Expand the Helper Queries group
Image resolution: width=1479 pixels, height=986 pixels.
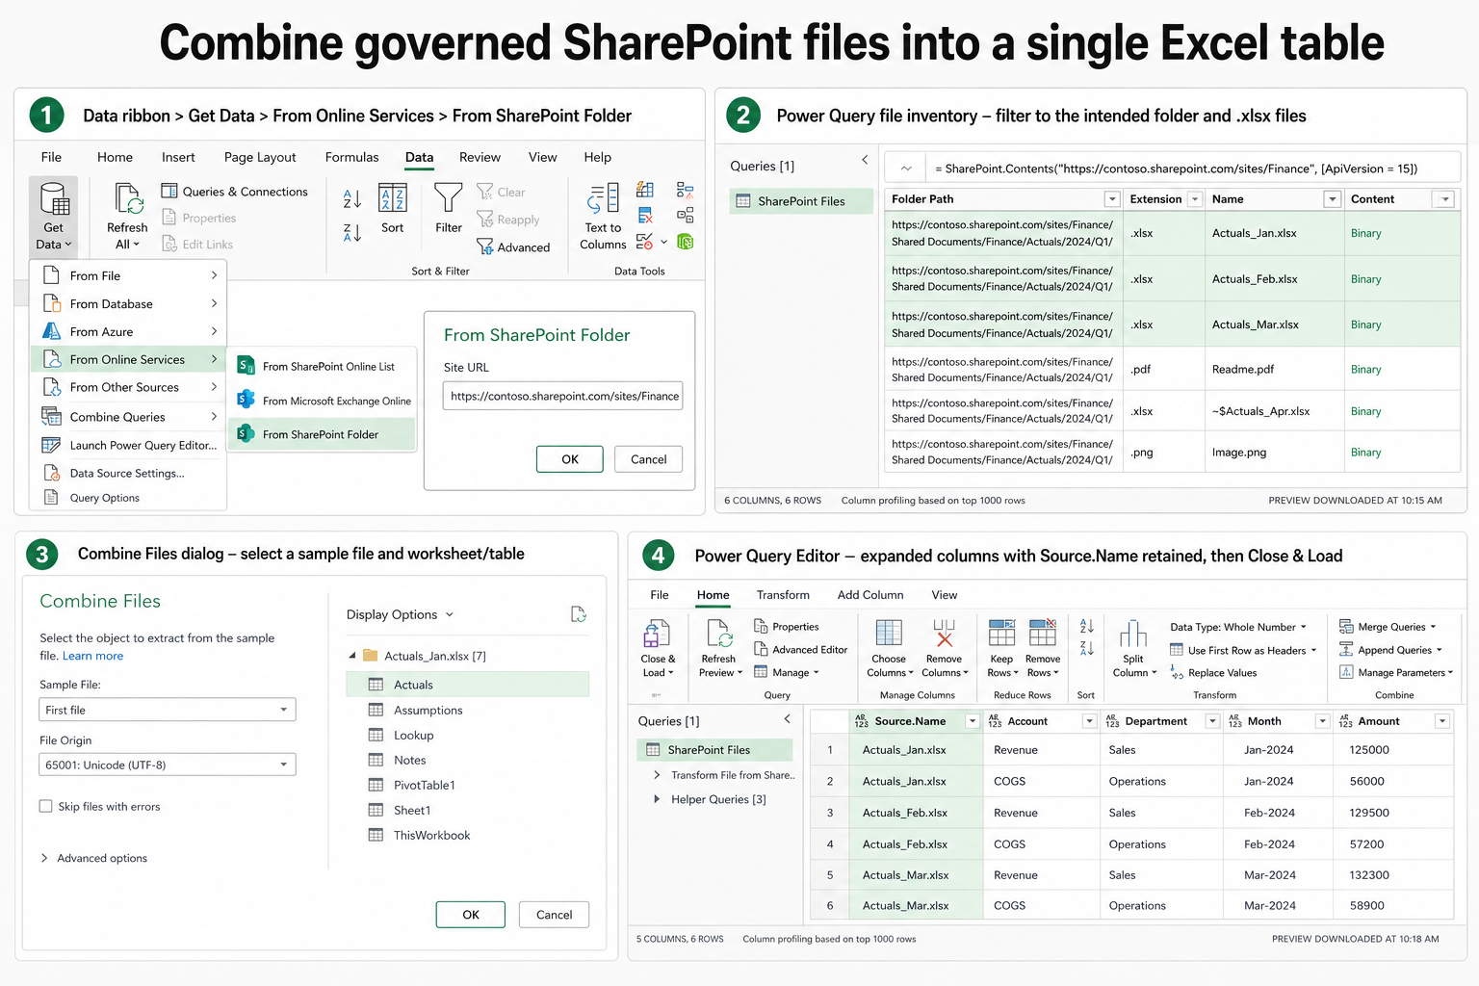657,799
